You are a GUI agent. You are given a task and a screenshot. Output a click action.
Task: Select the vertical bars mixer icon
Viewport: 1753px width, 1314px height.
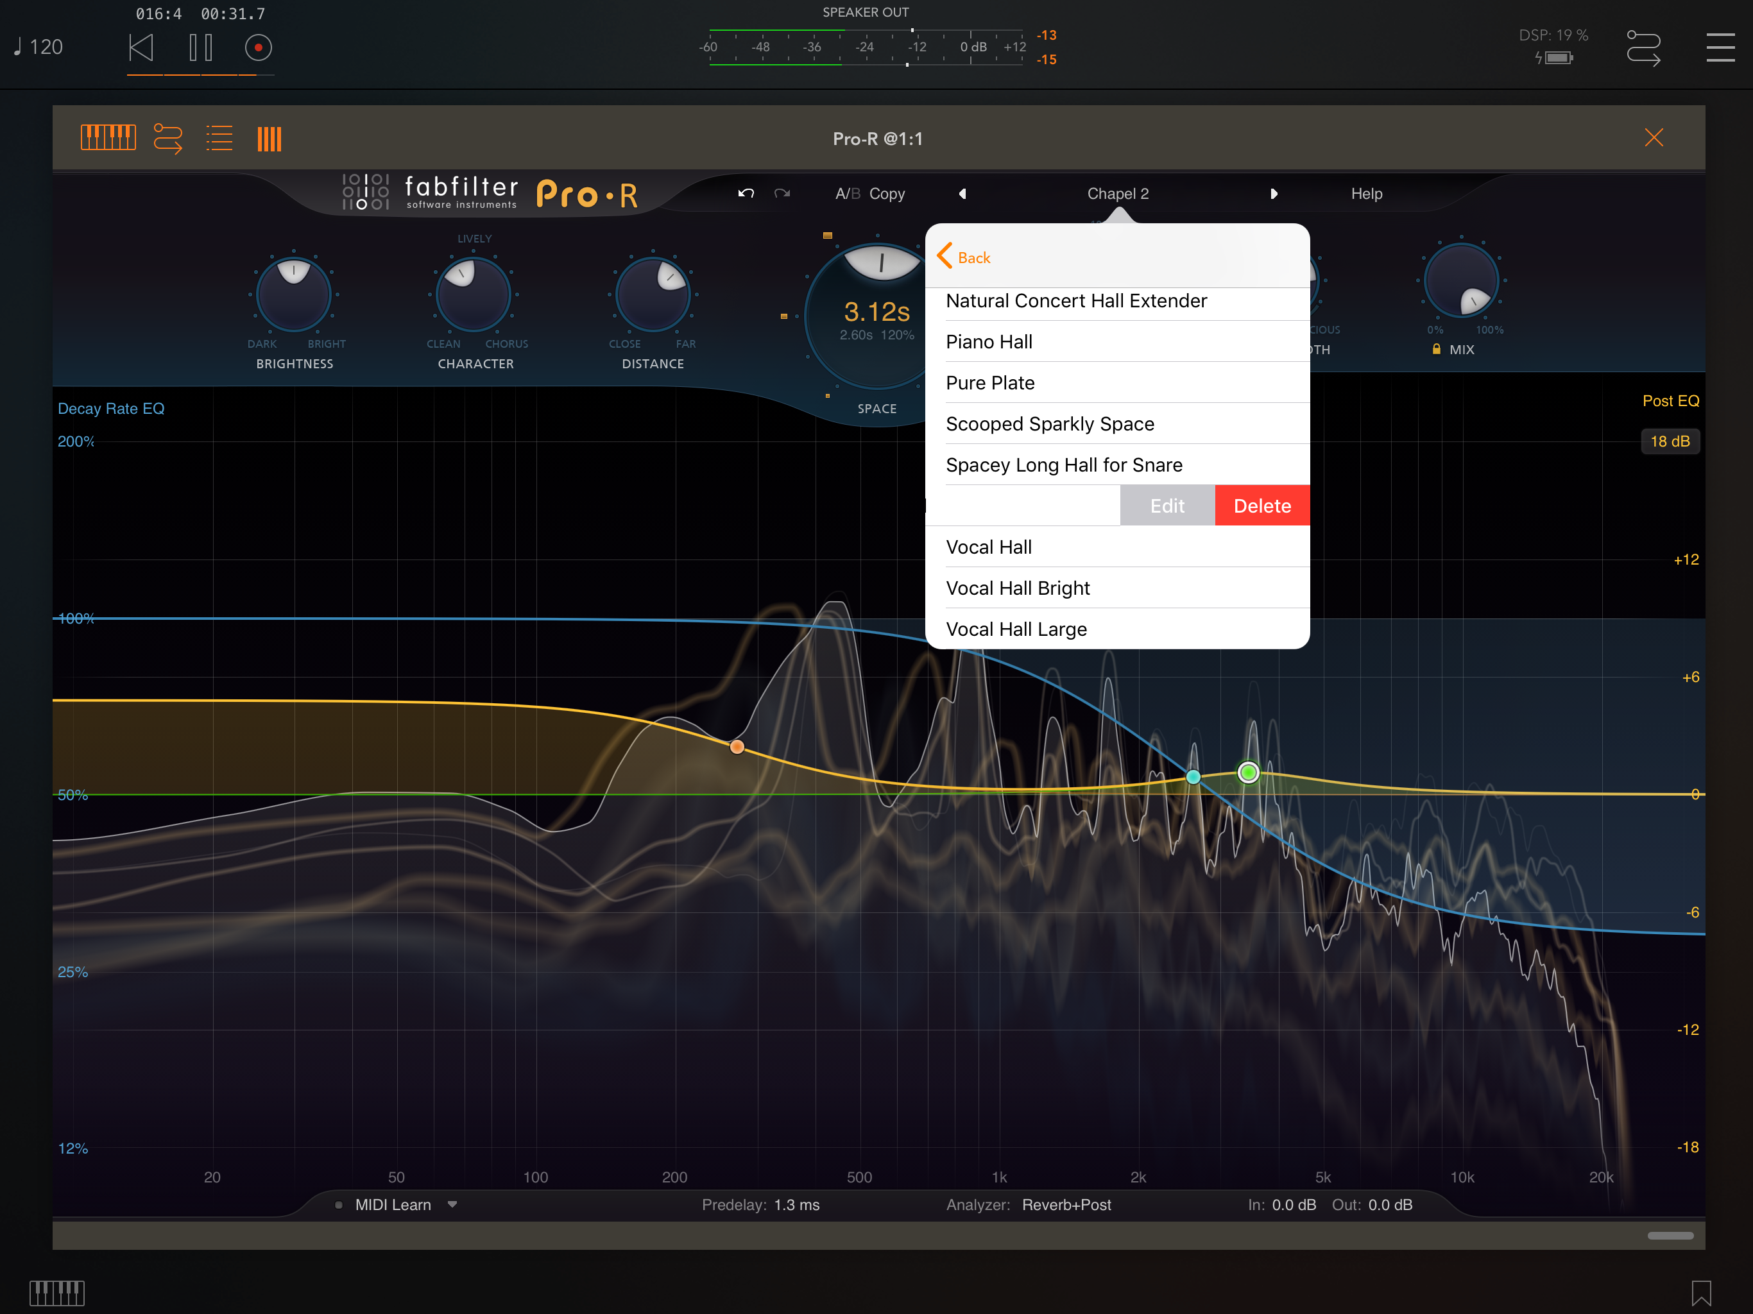pos(269,139)
